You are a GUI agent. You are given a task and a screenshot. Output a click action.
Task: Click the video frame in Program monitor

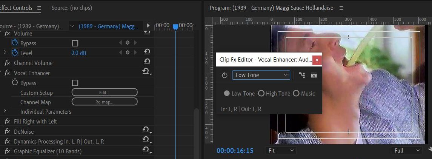pos(348,85)
